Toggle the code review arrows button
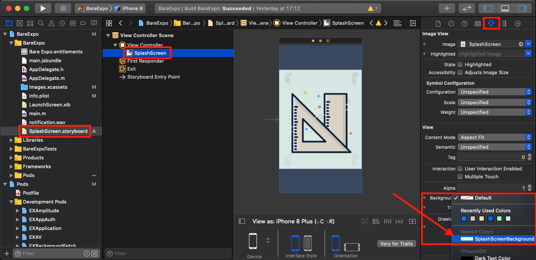Screen dimensions: 536x260 click(x=467, y=8)
